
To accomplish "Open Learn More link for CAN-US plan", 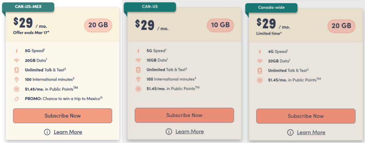I will pos(189,132).
